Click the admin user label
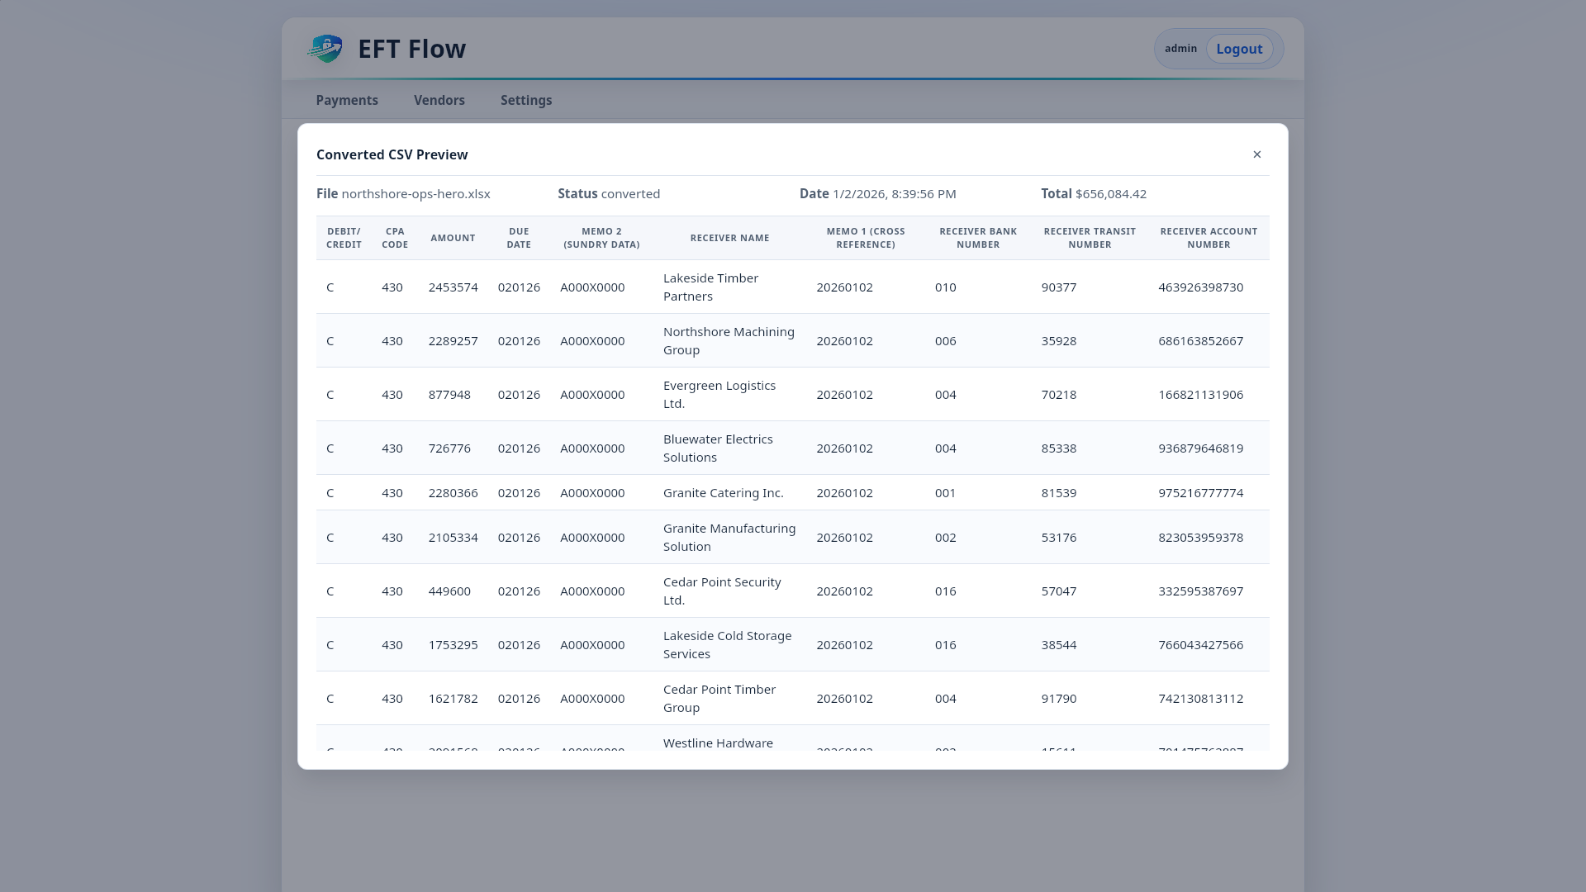The image size is (1586, 892). [x=1180, y=49]
